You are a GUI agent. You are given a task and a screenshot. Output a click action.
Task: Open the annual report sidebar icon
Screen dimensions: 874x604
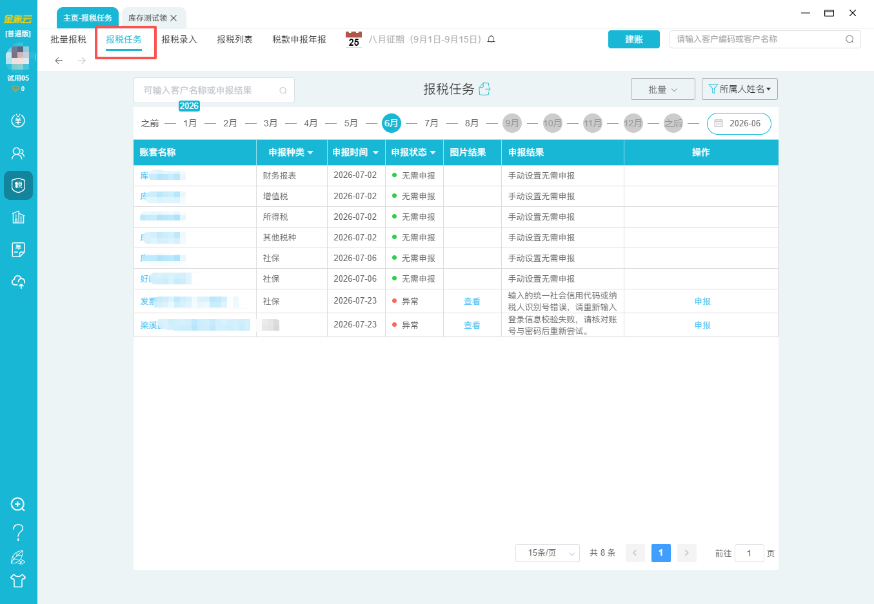tap(18, 249)
